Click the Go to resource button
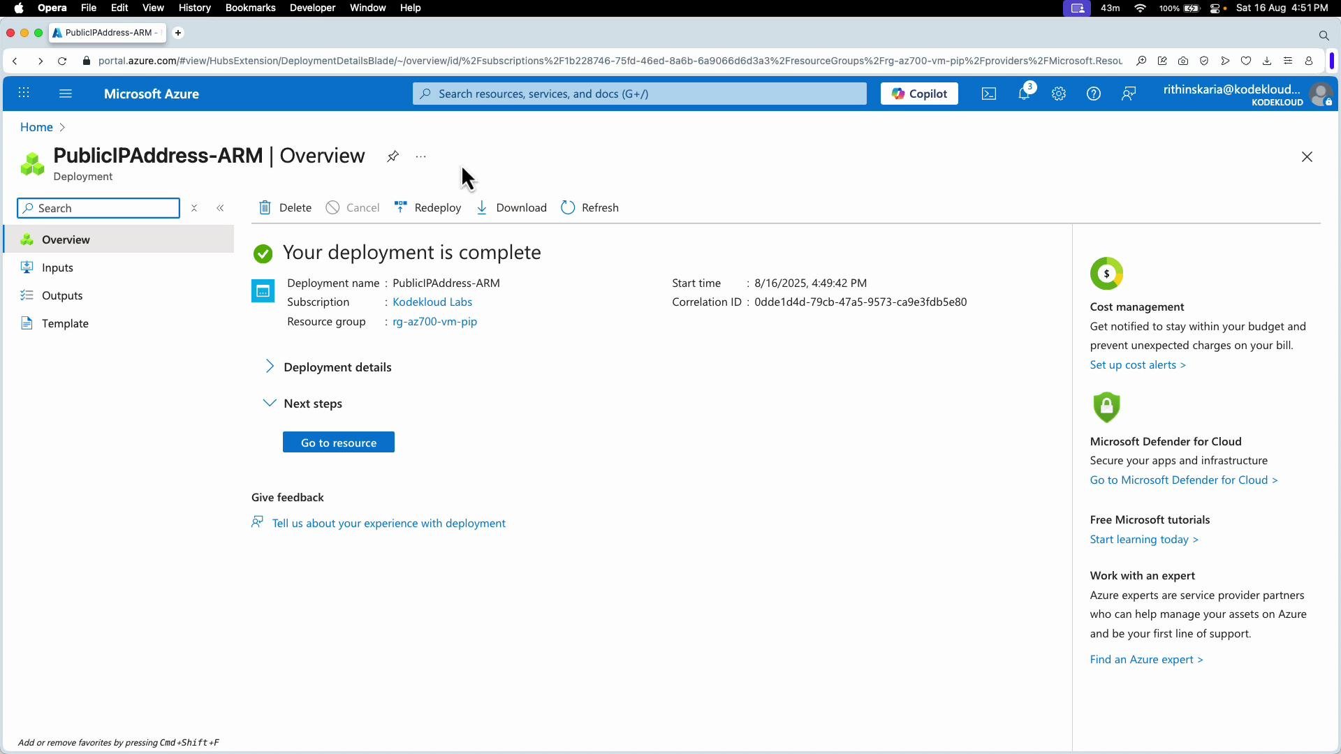This screenshot has height=754, width=1341. pos(339,443)
